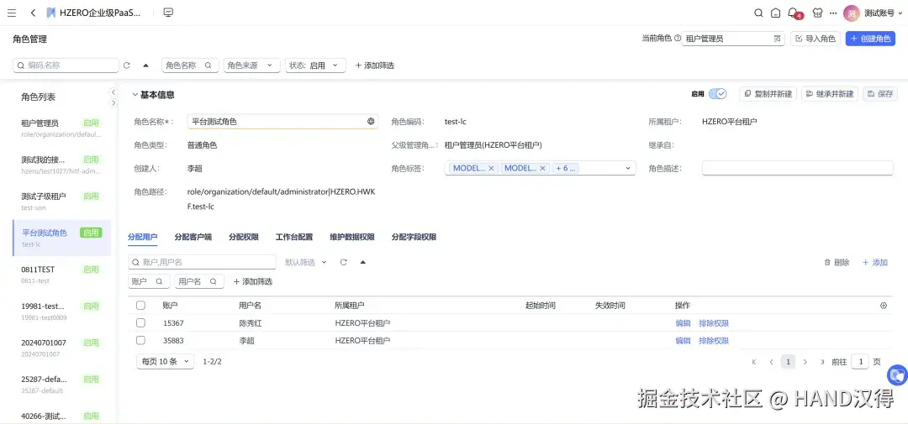
Task: Open the 测试账号 account menu
Action: (x=884, y=13)
